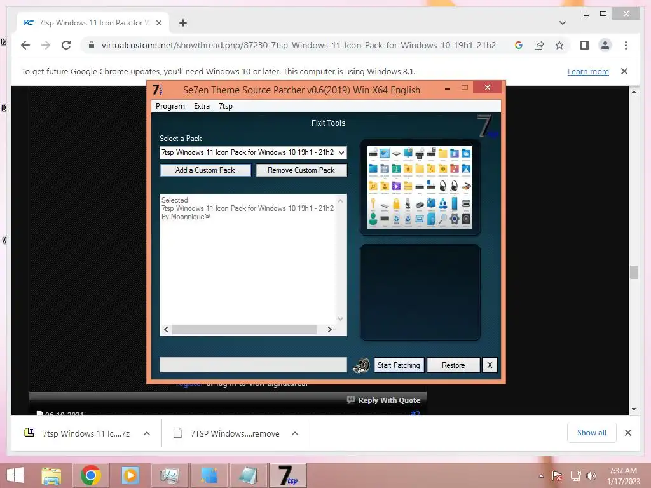Bookmark this page with star icon
651x488 pixels.
tap(559, 45)
